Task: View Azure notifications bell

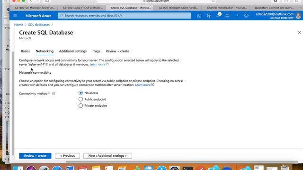Action: [x=218, y=15]
